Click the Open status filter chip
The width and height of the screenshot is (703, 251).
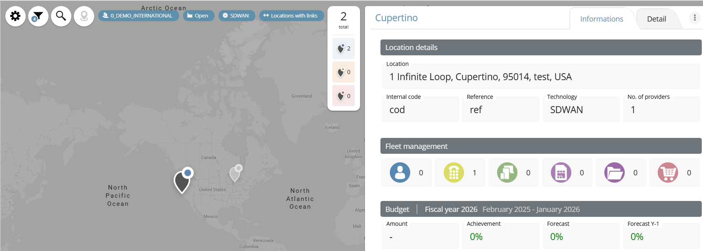pyautogui.click(x=198, y=16)
